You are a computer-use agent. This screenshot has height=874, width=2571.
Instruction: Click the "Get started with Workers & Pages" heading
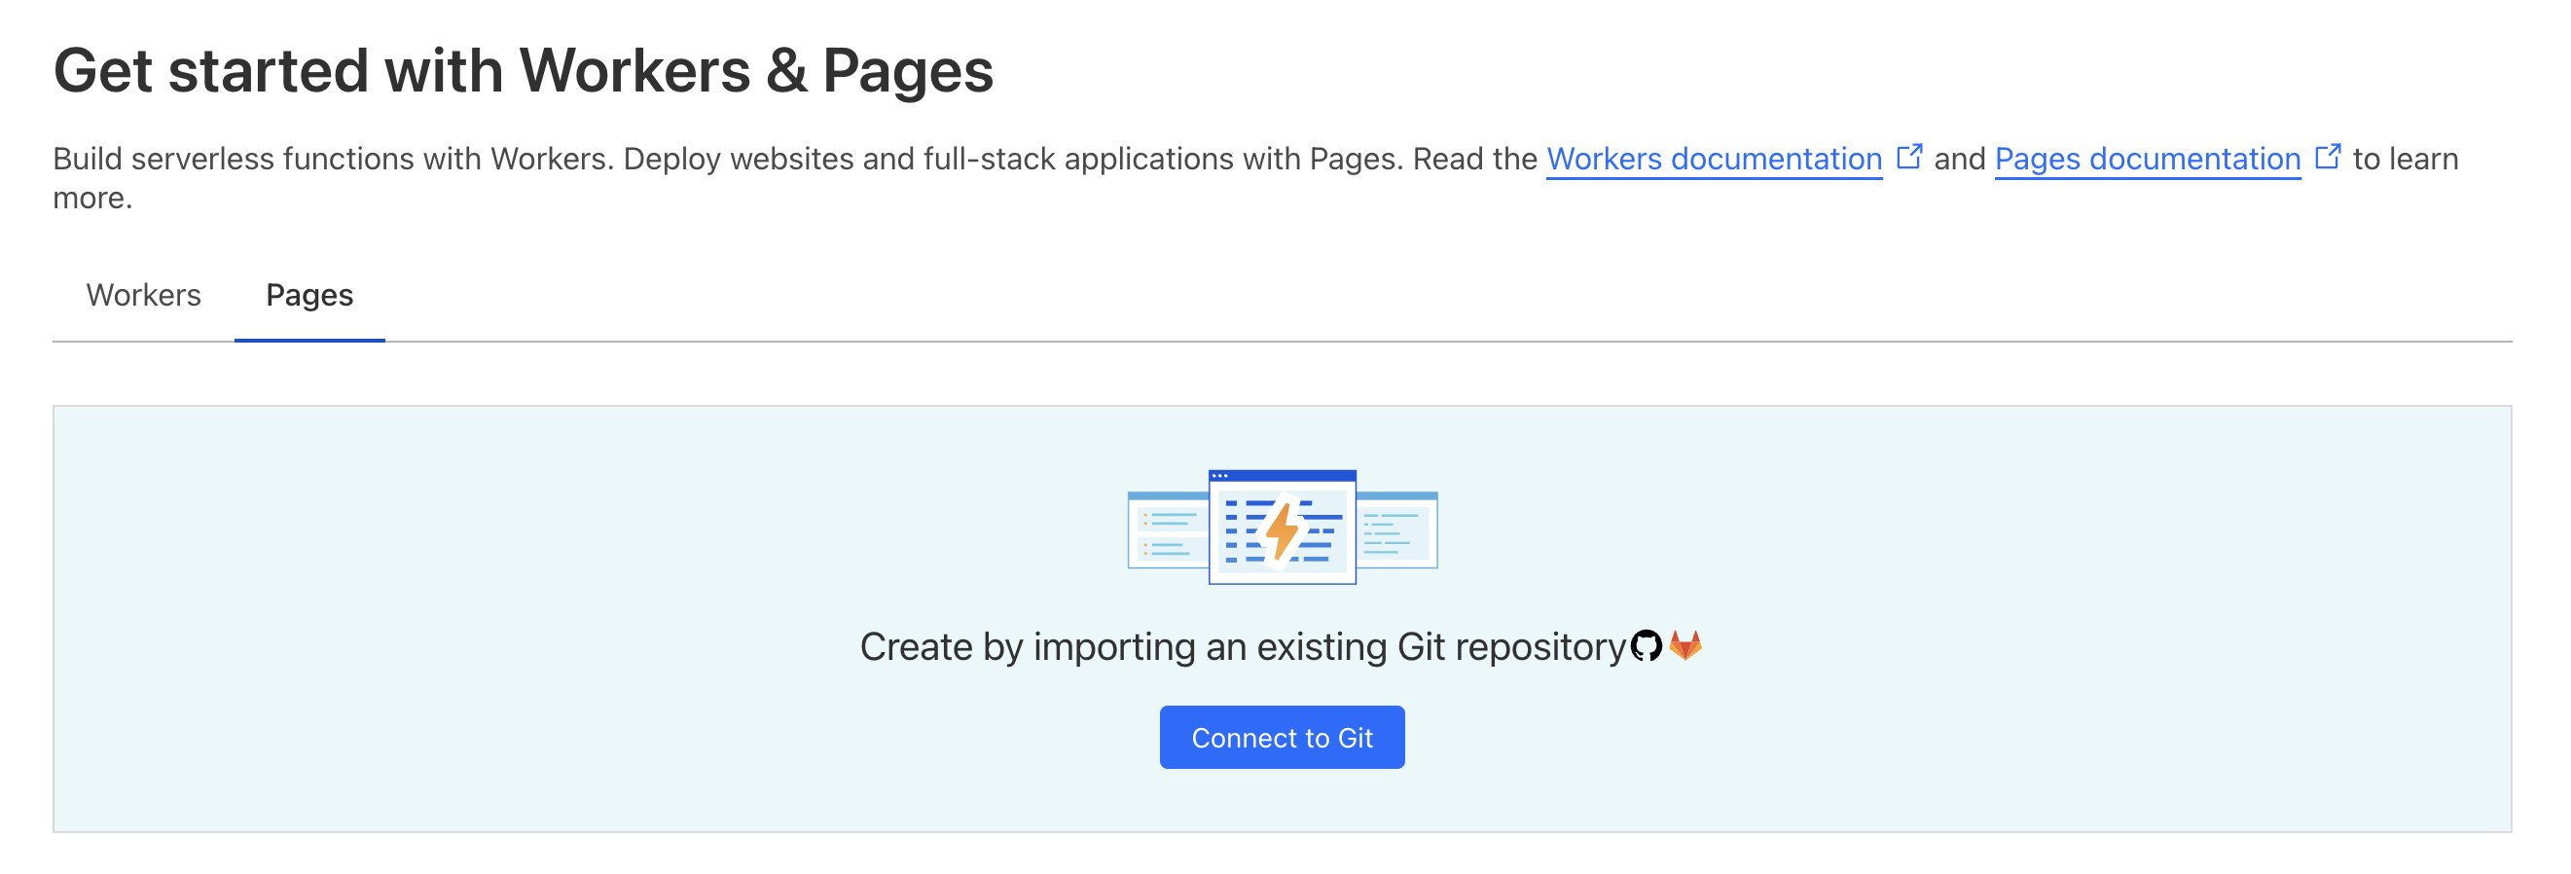coord(523,71)
